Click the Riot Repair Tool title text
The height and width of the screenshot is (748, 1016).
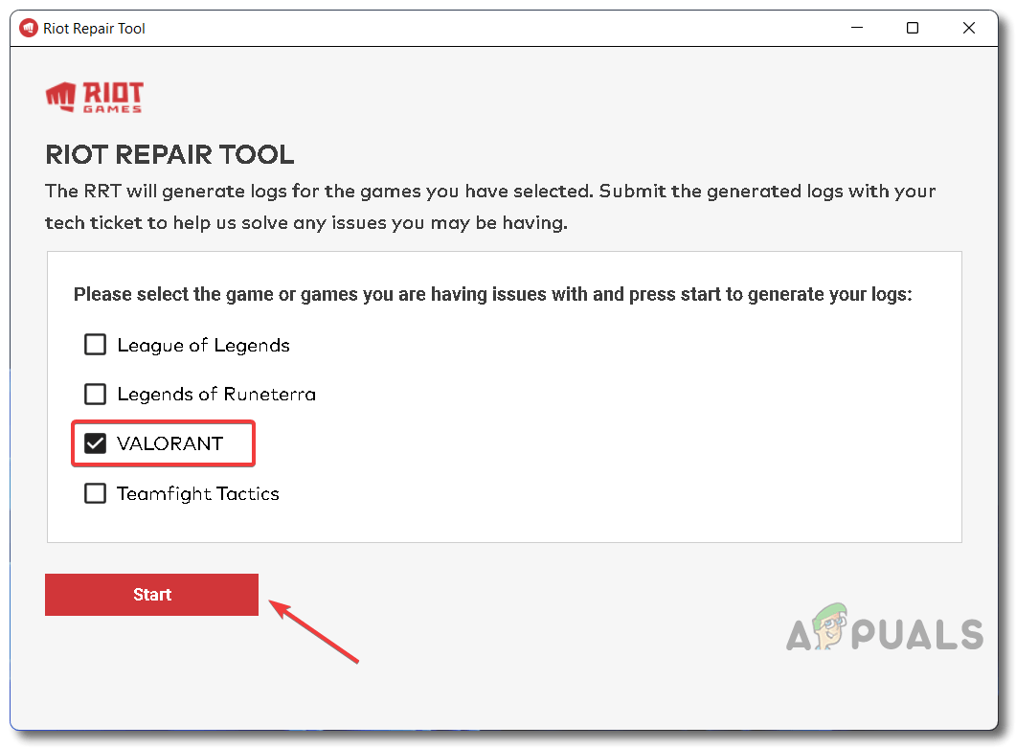92,28
